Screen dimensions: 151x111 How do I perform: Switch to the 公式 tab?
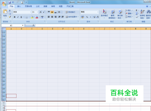click(38, 6)
